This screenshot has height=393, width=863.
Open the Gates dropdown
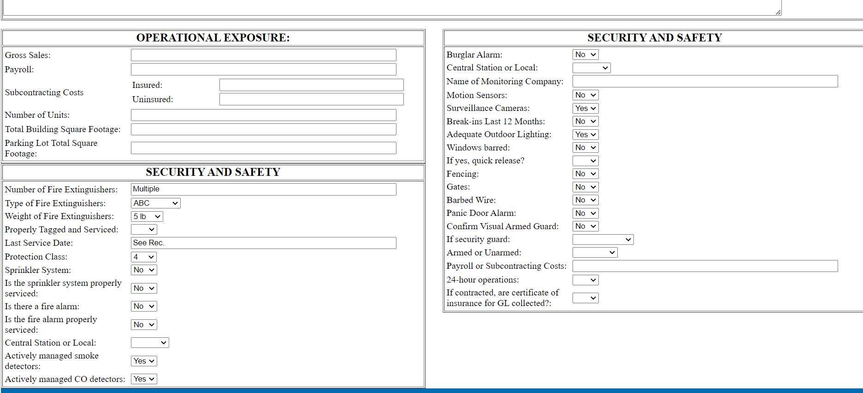[x=585, y=187]
